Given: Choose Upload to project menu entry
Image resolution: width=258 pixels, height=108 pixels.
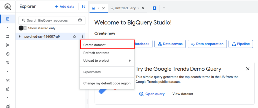Looking at the screenshot, I should coord(107,61).
